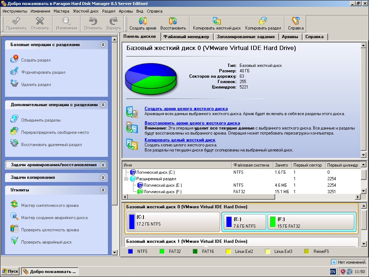369x277 pixels.
Task: Select Логический диск (F:) row
Action: point(241,192)
